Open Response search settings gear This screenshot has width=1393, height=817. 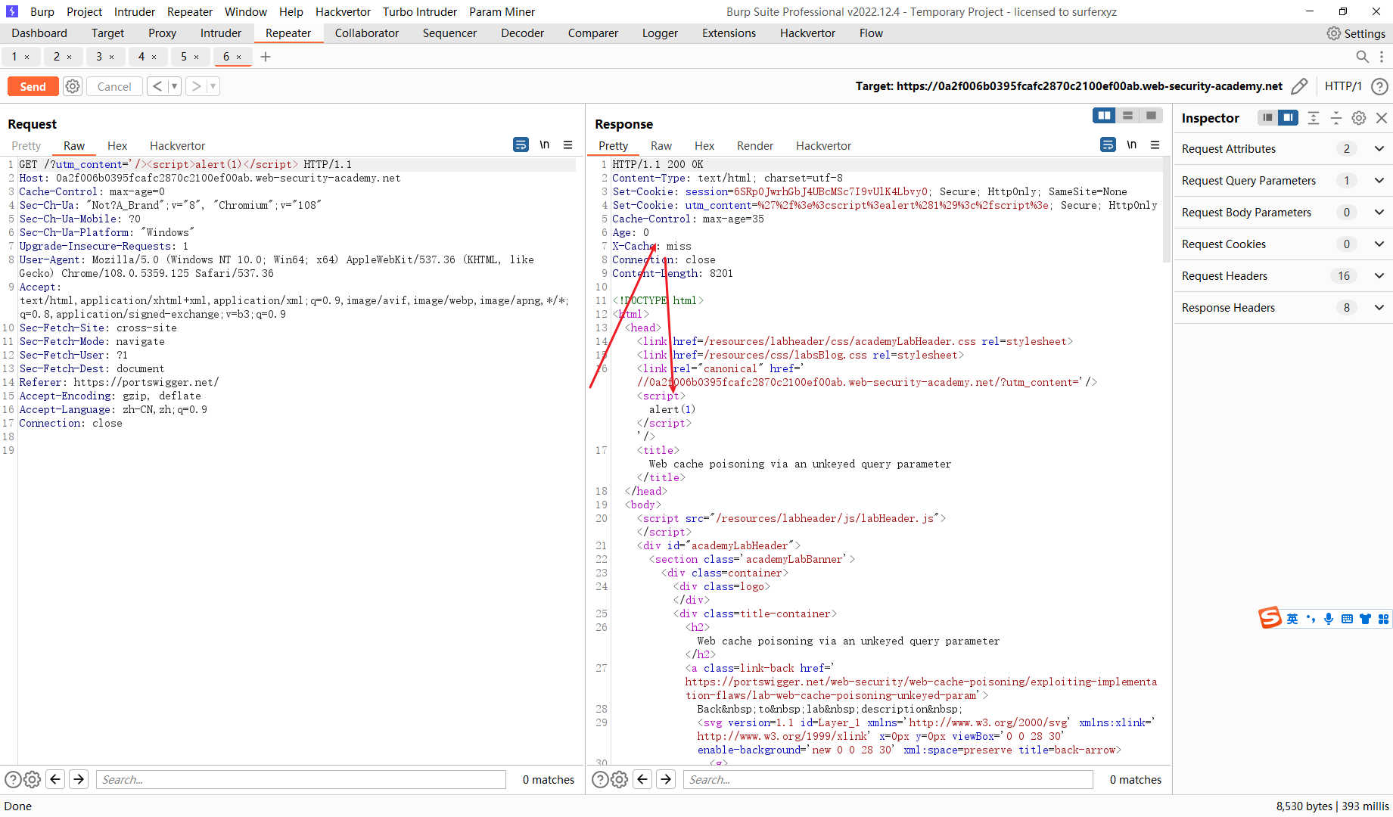[x=619, y=779]
